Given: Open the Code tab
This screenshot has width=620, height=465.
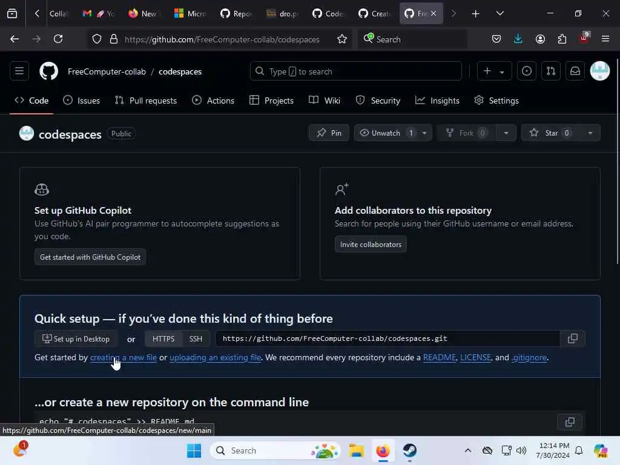Looking at the screenshot, I should pyautogui.click(x=31, y=101).
